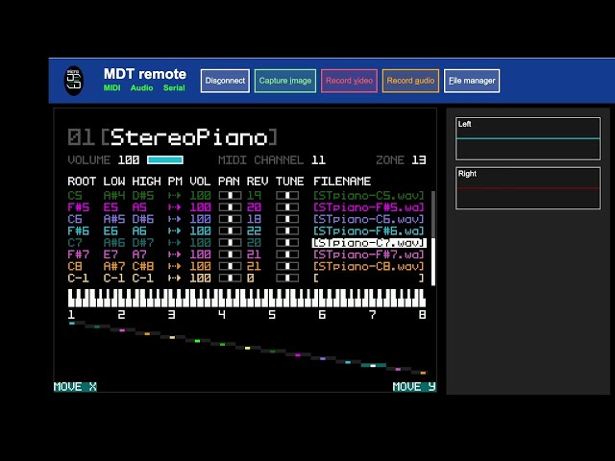Click the zone list scrollbar
Viewport: 615px width, 461px height.
tap(433, 238)
